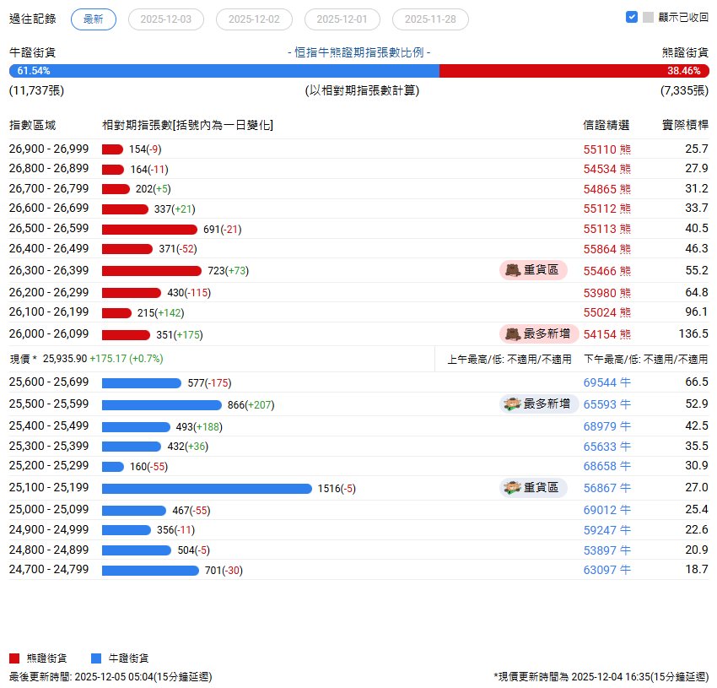717x688 pixels.
Task: Click the blue bar for 25,500 - 25,599
Action: click(162, 405)
